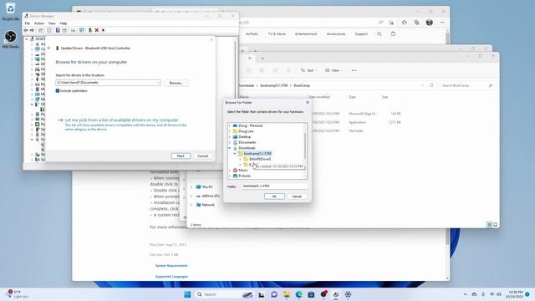The height and width of the screenshot is (301, 535).
Task: Open Microsoft Edge from the taskbar
Action: pos(299,294)
